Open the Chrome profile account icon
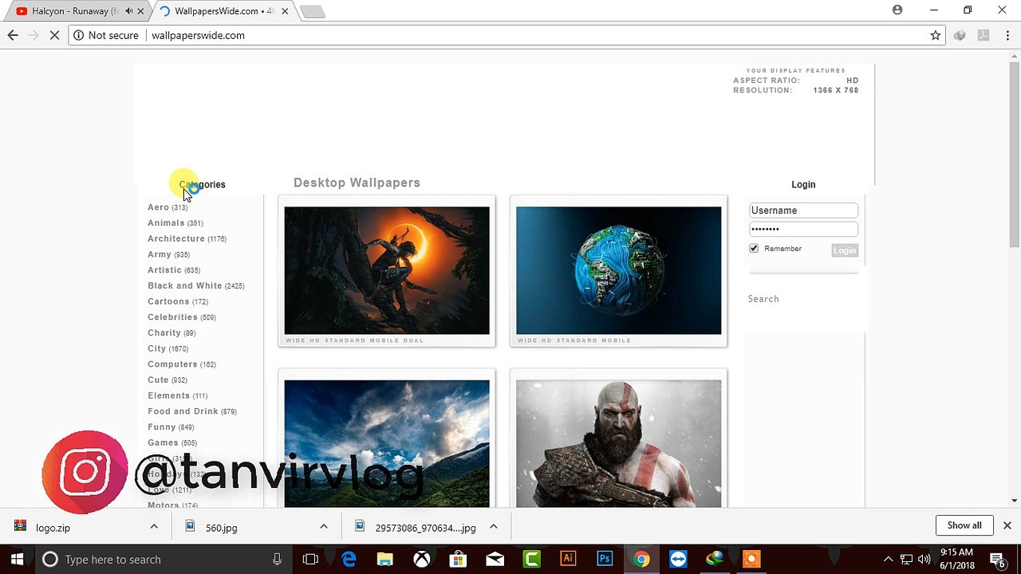This screenshot has height=574, width=1021. (x=897, y=10)
